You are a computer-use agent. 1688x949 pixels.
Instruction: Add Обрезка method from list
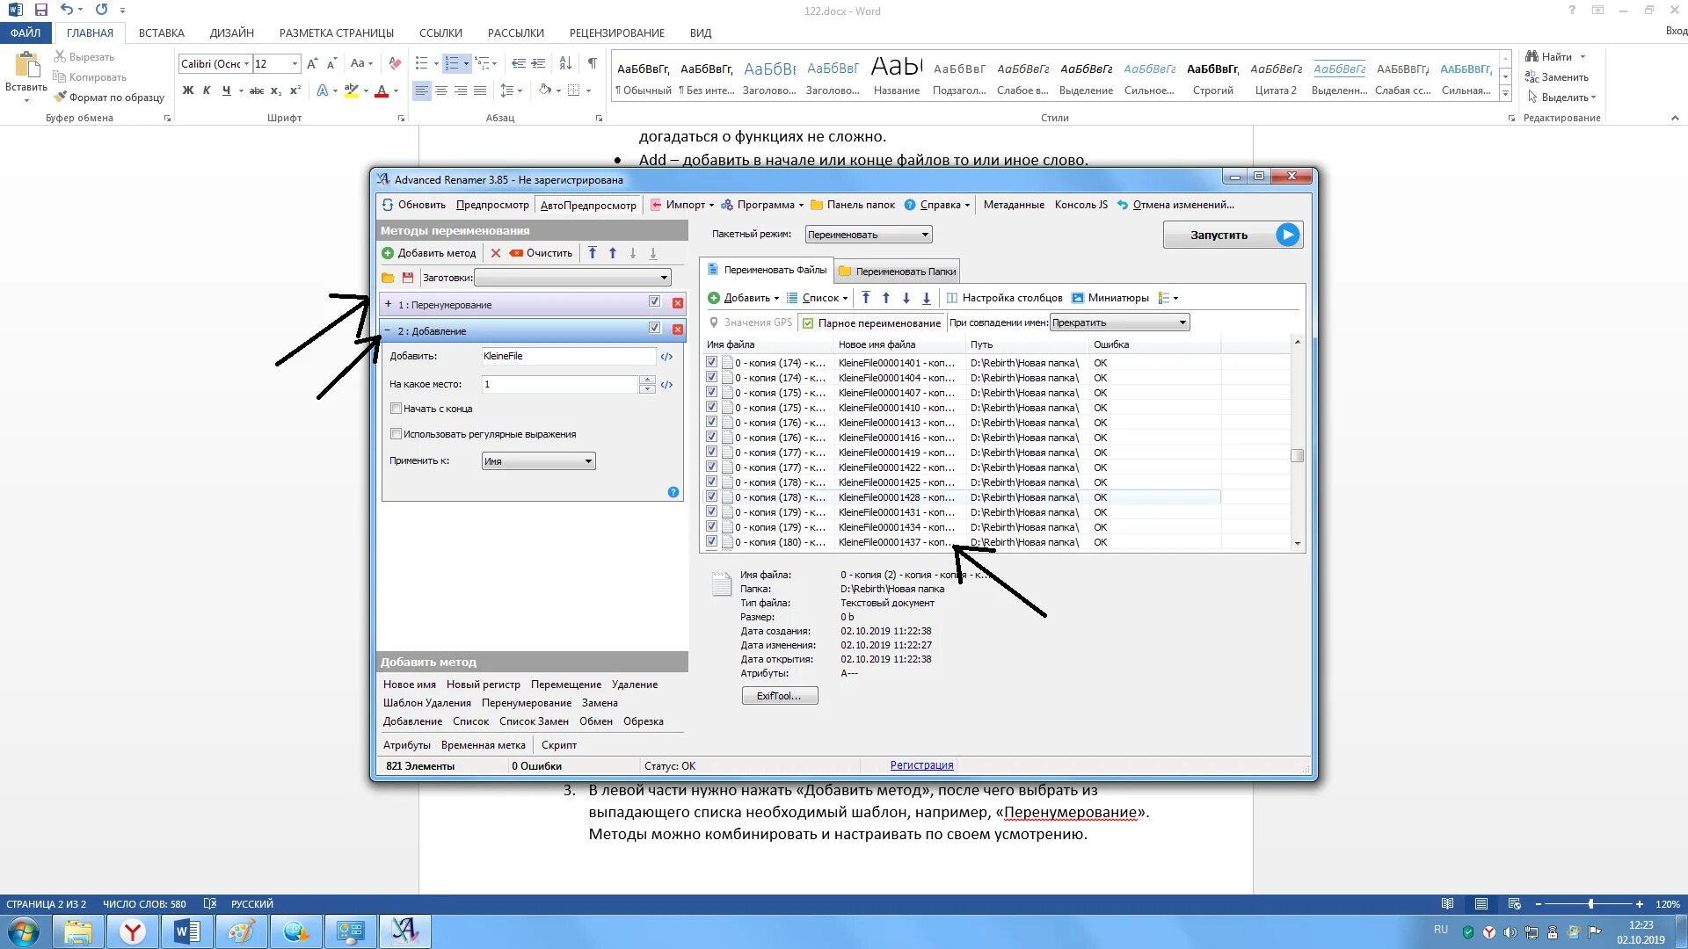pyautogui.click(x=644, y=721)
